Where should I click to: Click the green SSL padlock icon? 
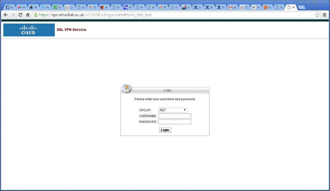36,15
